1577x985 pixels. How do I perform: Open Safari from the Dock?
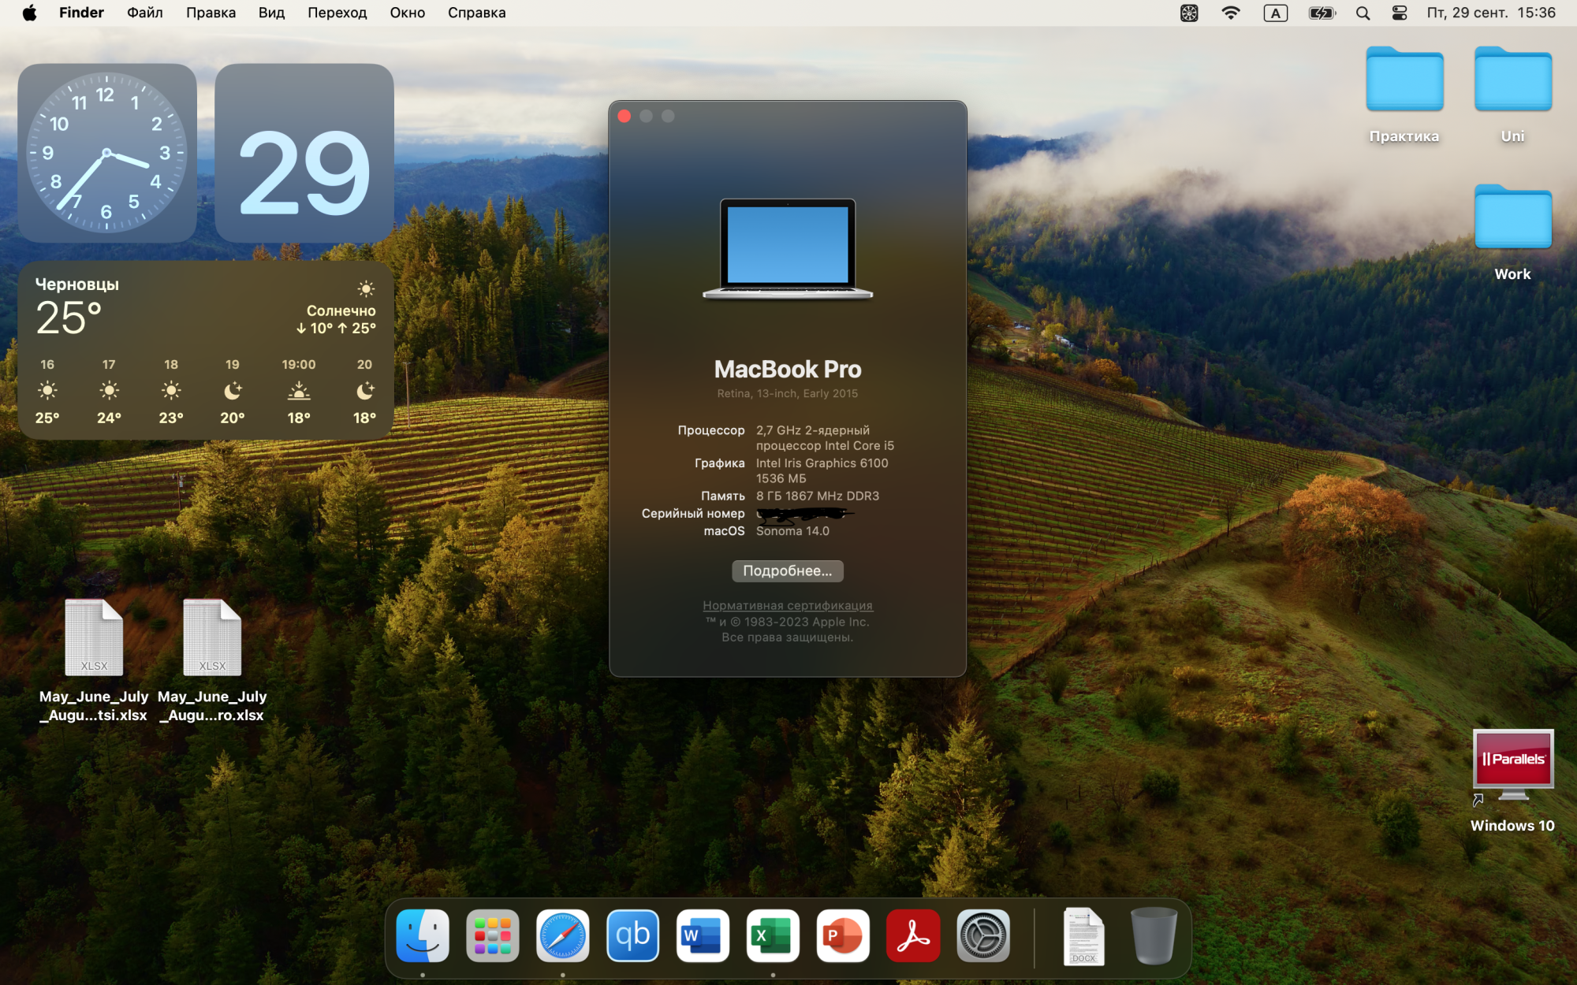[562, 936]
